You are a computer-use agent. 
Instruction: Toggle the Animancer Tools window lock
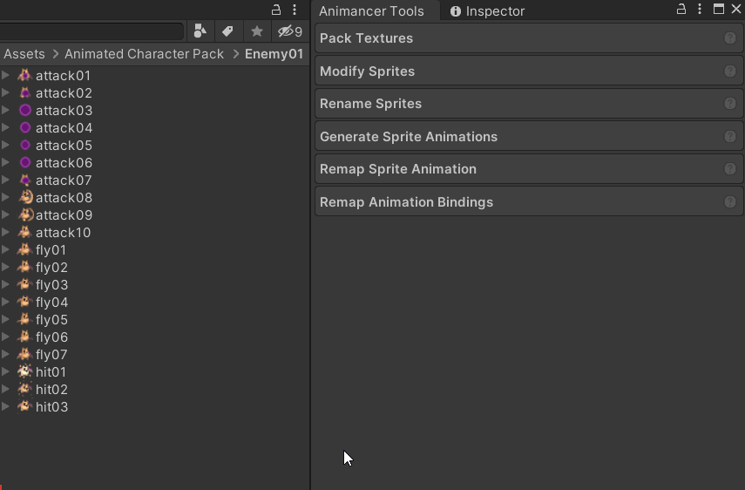681,9
